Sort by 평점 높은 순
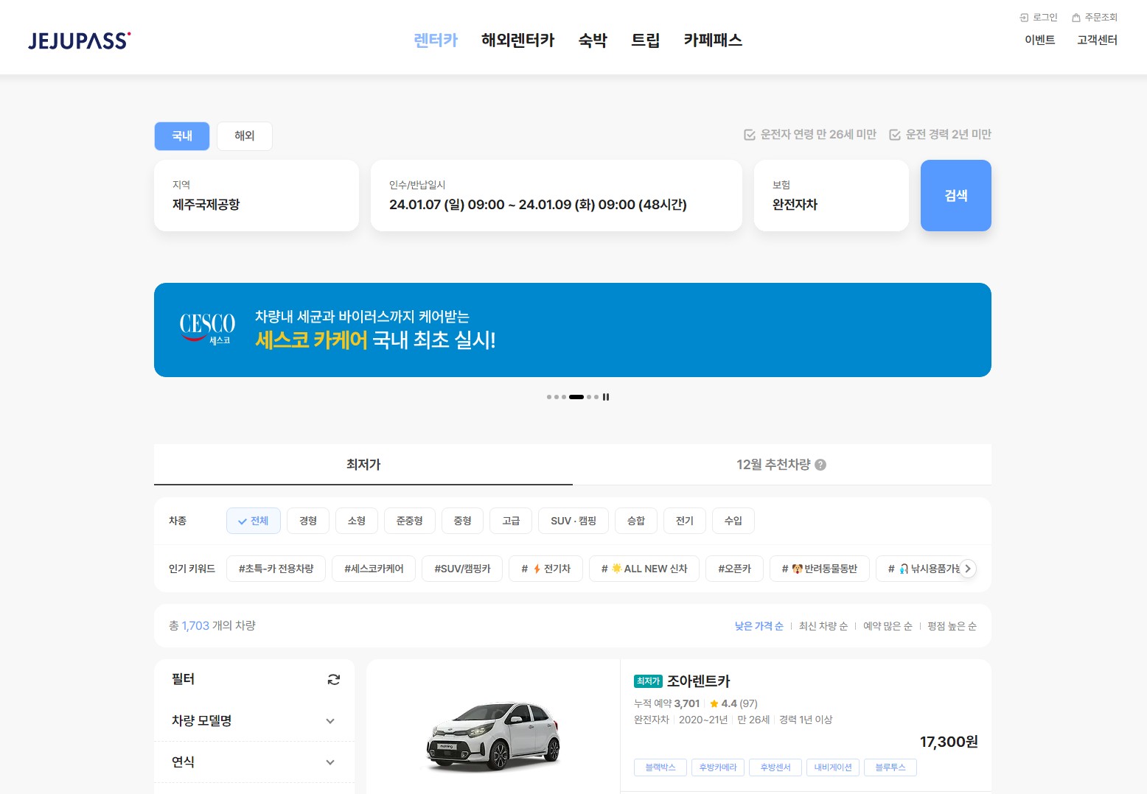 point(952,626)
